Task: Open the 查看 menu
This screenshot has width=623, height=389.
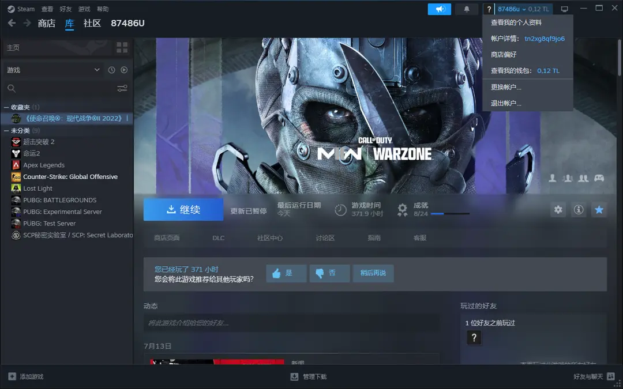Action: tap(47, 9)
